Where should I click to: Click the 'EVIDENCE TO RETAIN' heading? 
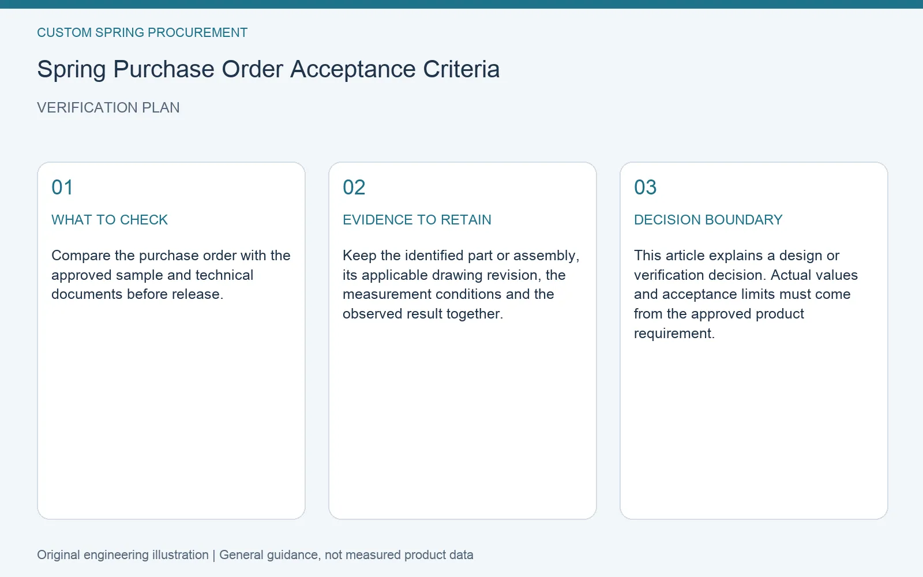tap(417, 220)
